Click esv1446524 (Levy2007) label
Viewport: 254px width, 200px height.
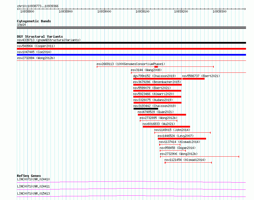pos(176,136)
